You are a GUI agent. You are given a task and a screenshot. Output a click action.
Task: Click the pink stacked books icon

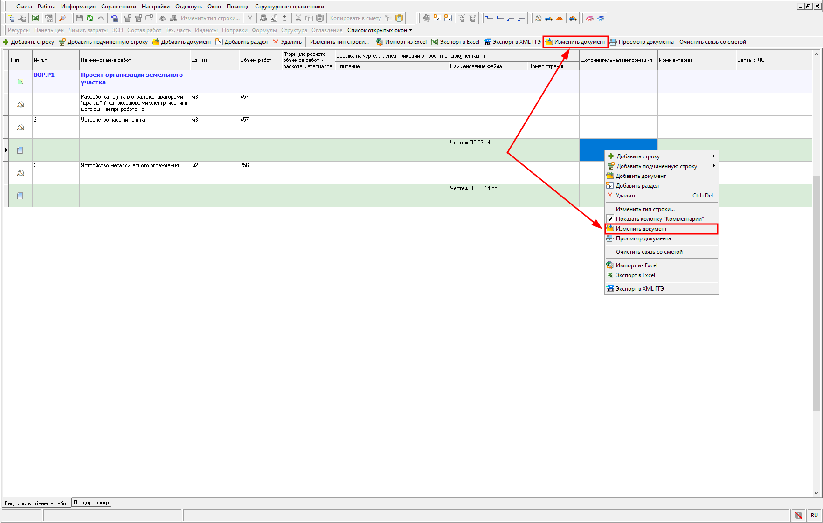pos(590,18)
